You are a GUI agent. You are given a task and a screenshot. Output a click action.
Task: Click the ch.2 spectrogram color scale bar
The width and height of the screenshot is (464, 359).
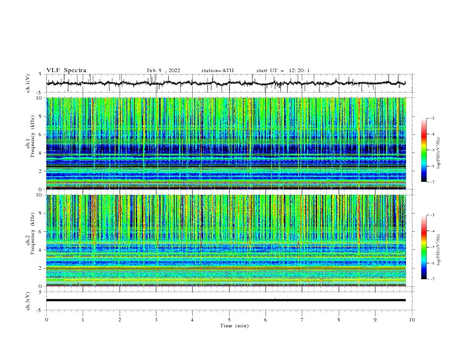tap(424, 247)
